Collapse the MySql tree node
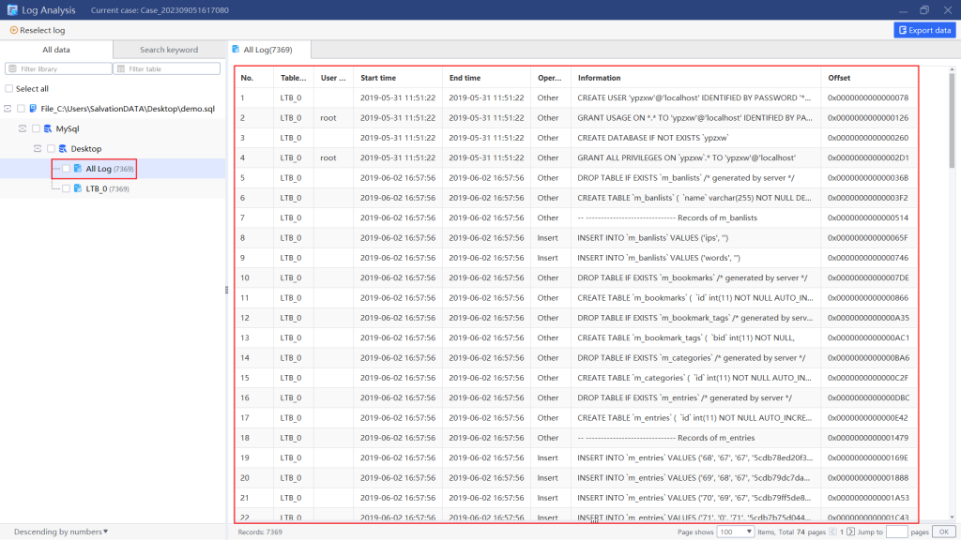 pyautogui.click(x=23, y=128)
